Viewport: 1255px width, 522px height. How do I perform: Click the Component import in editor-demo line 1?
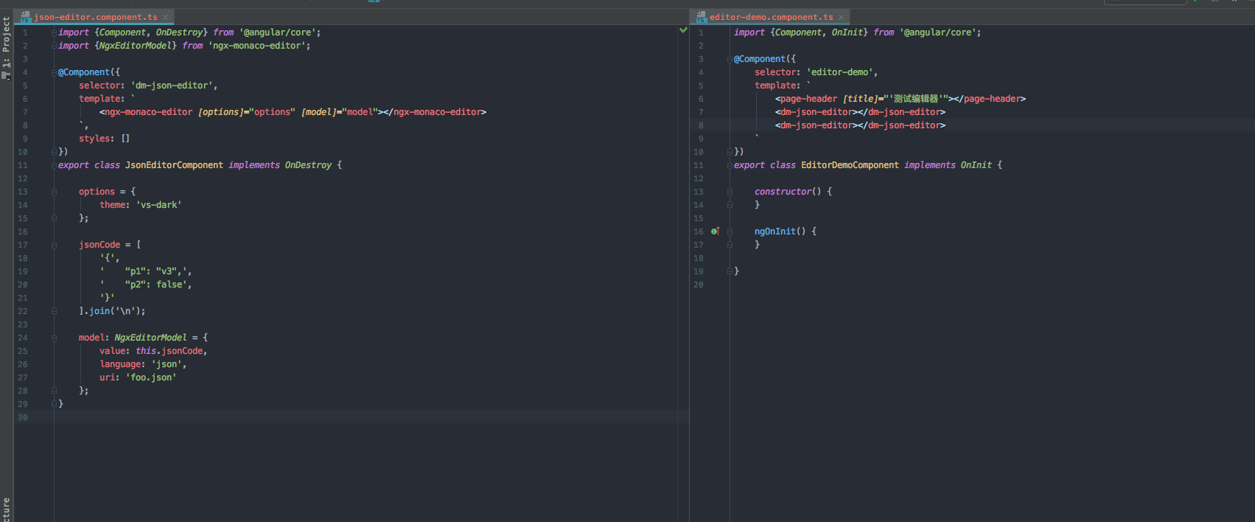tap(798, 32)
